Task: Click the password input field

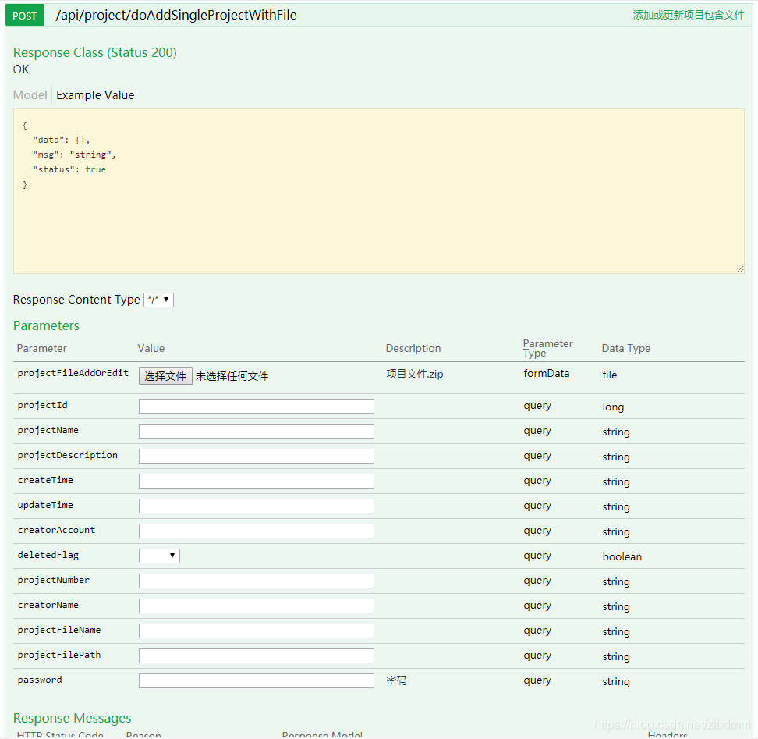Action: click(x=256, y=680)
